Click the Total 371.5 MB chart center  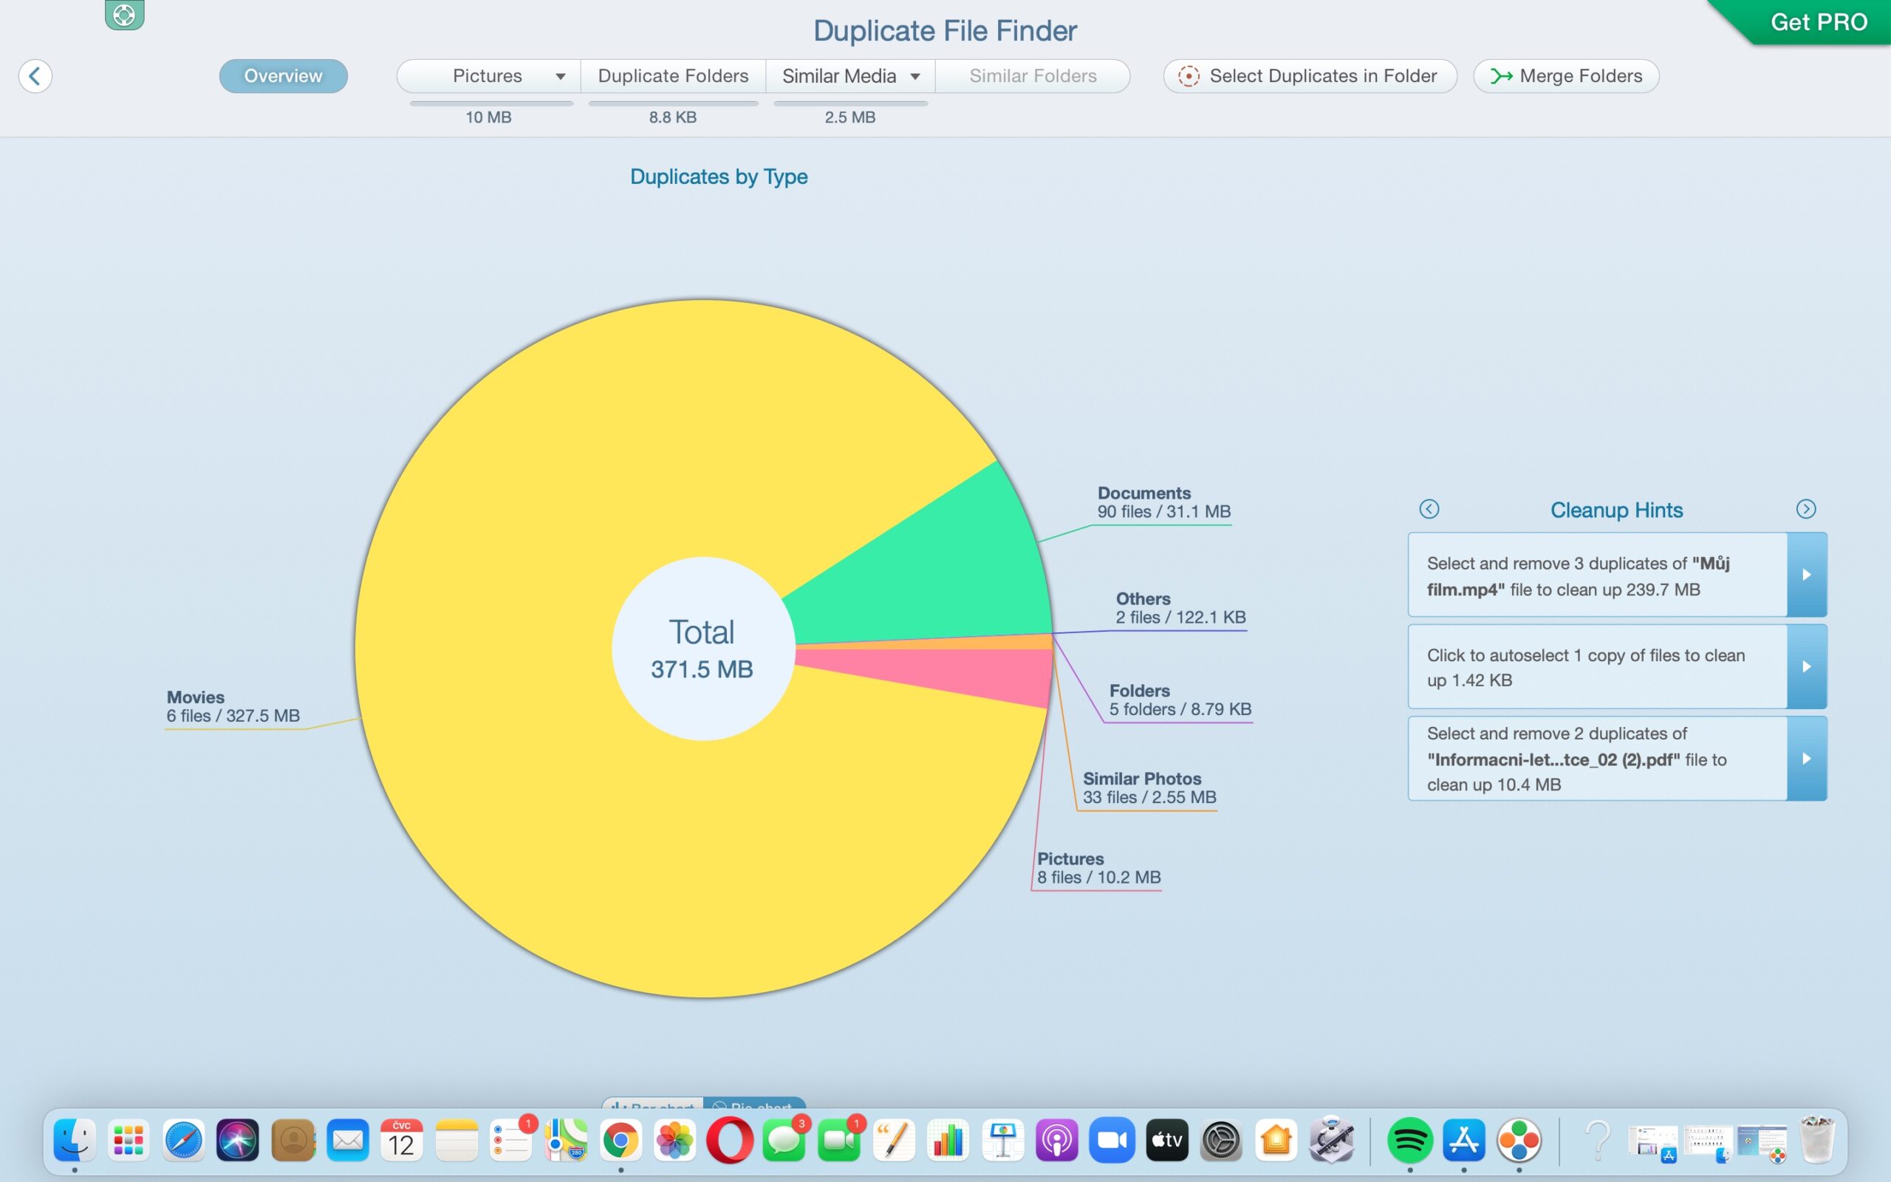pos(701,647)
